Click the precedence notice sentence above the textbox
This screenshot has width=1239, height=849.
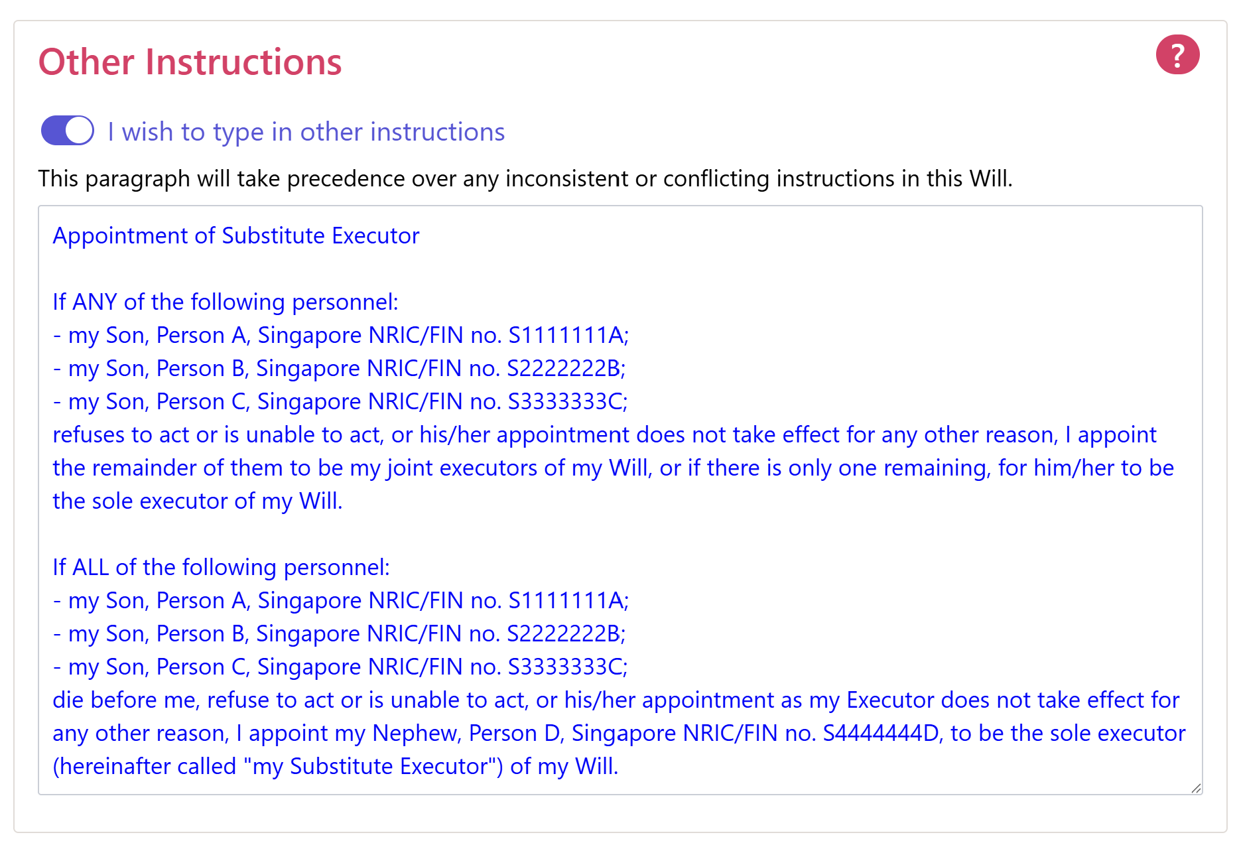pyautogui.click(x=525, y=178)
